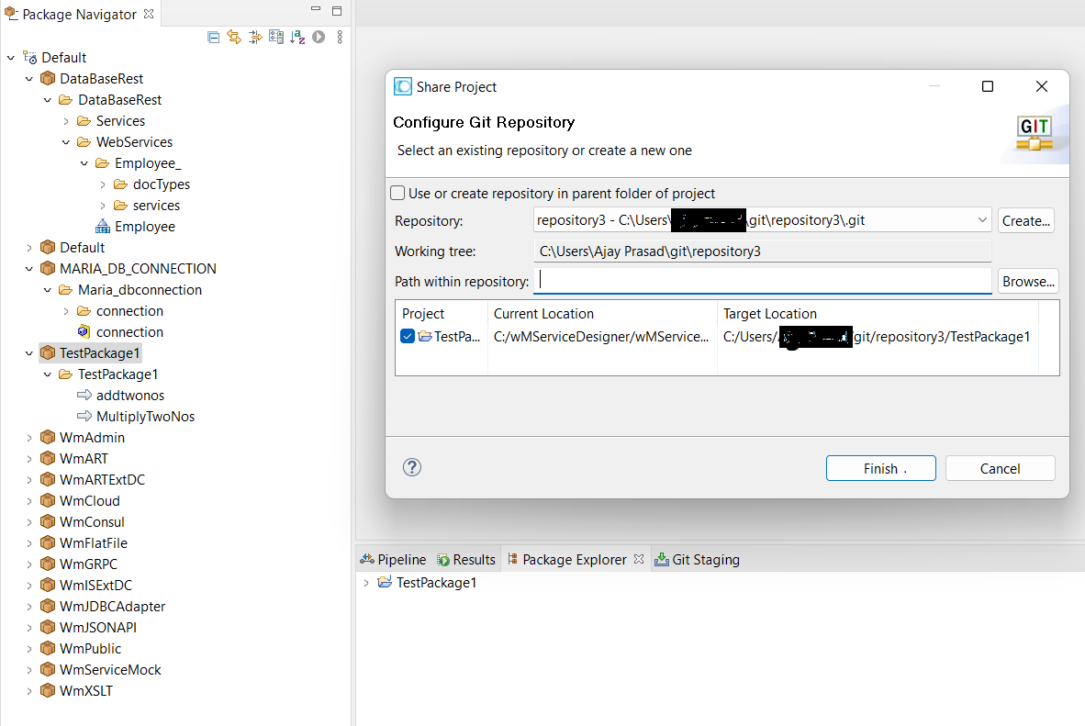Uncheck the TestPa... project checkbox
Image resolution: width=1085 pixels, height=726 pixels.
(408, 336)
